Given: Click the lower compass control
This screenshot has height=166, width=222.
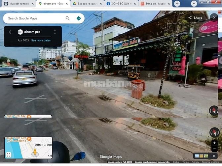Looking at the screenshot, I should point(214,132).
